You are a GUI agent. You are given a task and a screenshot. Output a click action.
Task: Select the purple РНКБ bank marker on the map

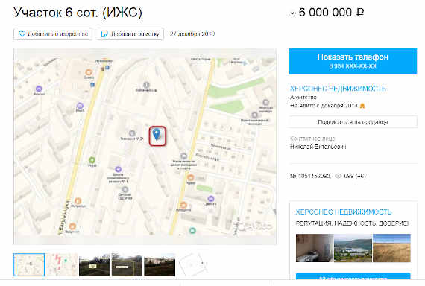pos(80,106)
